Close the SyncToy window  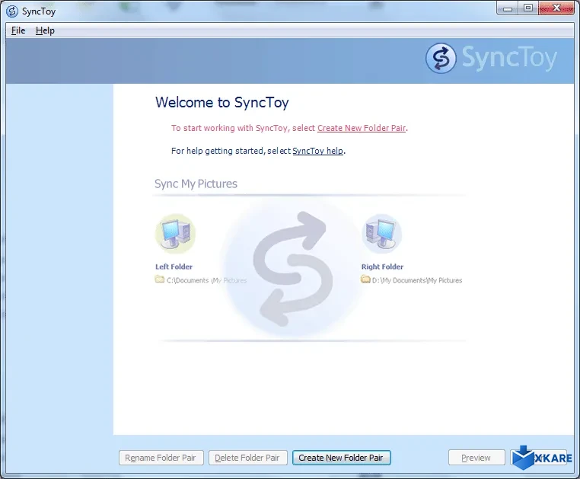coord(556,8)
